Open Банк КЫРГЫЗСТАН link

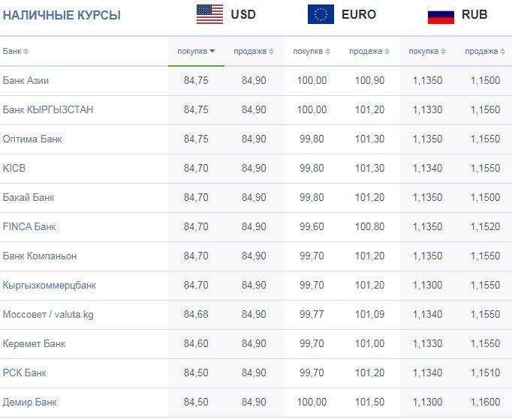point(48,109)
